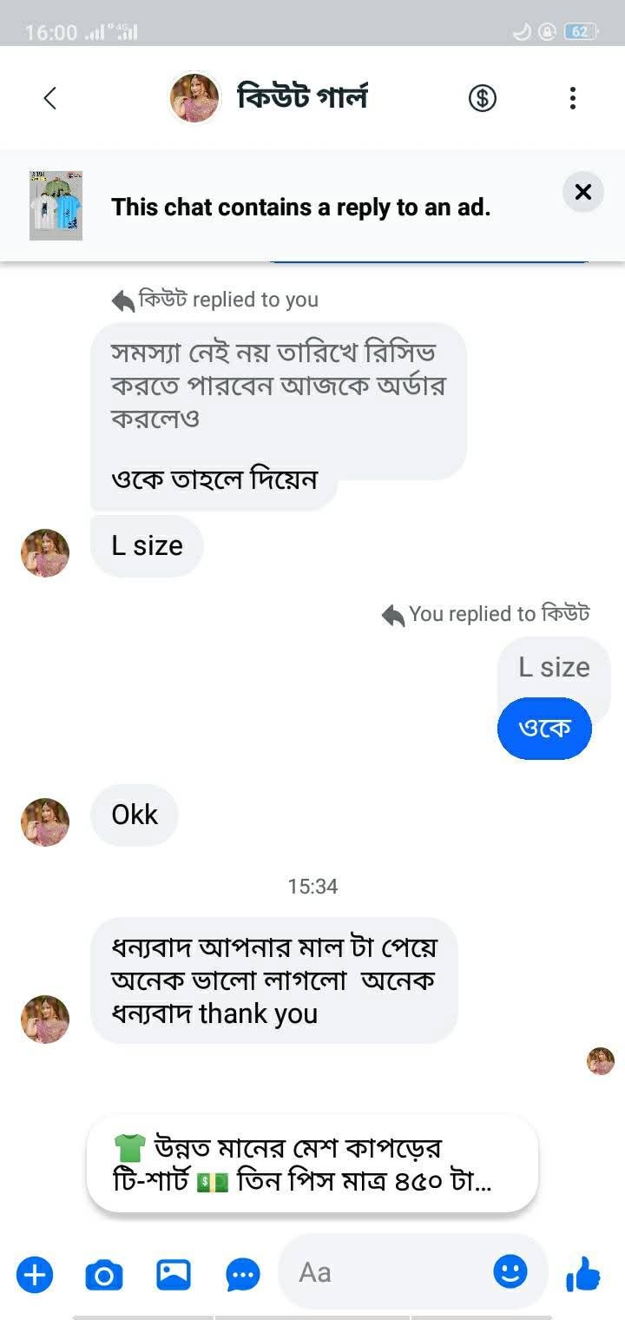Image resolution: width=625 pixels, height=1320 pixels.
Task: Tap the suggested t-shirt reply bubble
Action: click(312, 1165)
